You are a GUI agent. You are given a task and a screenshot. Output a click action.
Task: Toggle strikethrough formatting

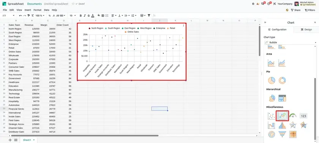89,16
